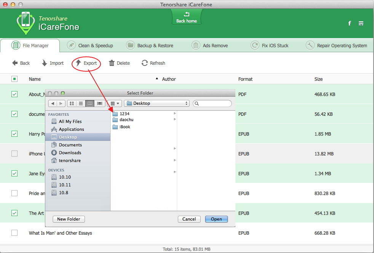Uncheck the About_ PDF row checkbox

point(14,94)
